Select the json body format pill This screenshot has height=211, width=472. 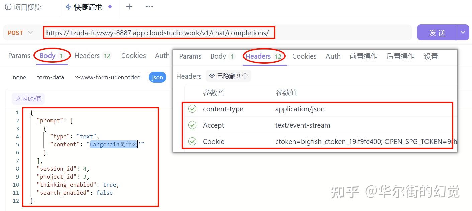point(157,77)
